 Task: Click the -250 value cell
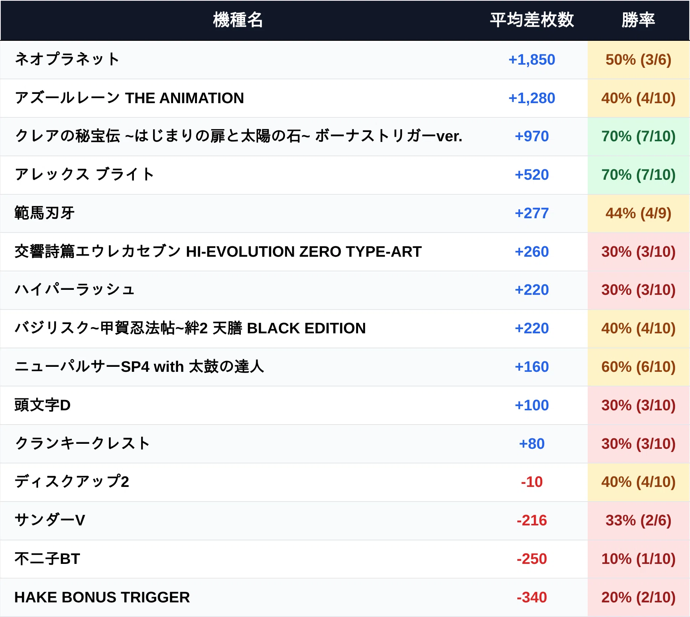(532, 559)
